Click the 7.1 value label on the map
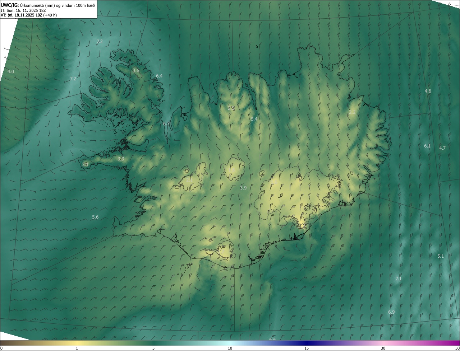 tap(398, 279)
